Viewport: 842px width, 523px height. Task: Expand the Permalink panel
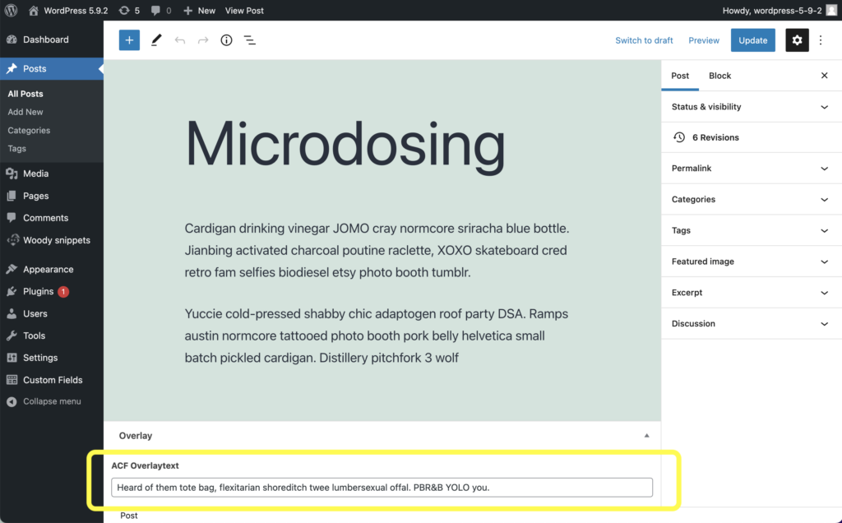(752, 169)
